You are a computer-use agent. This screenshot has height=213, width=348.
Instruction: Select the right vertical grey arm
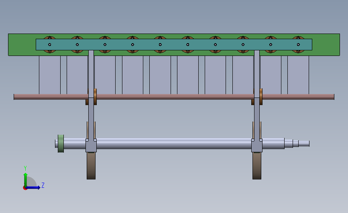click(x=257, y=95)
